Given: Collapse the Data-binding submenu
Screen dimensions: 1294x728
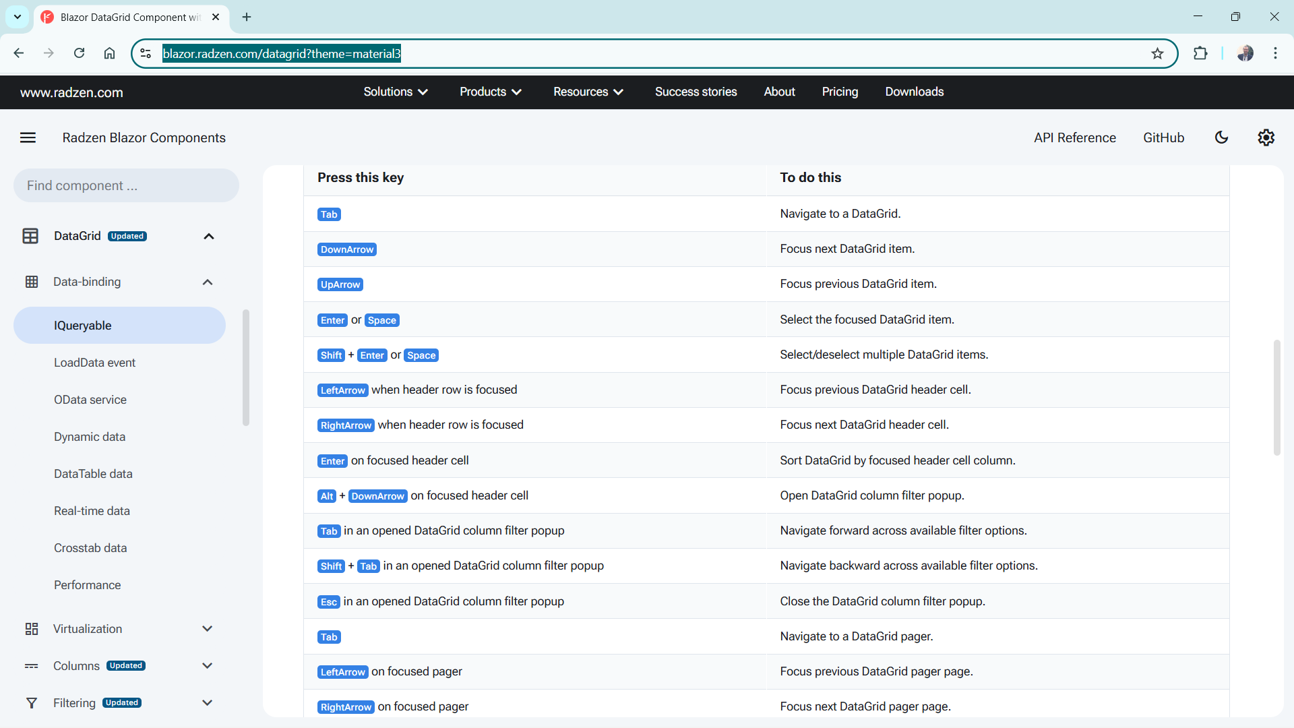Looking at the screenshot, I should tap(208, 282).
